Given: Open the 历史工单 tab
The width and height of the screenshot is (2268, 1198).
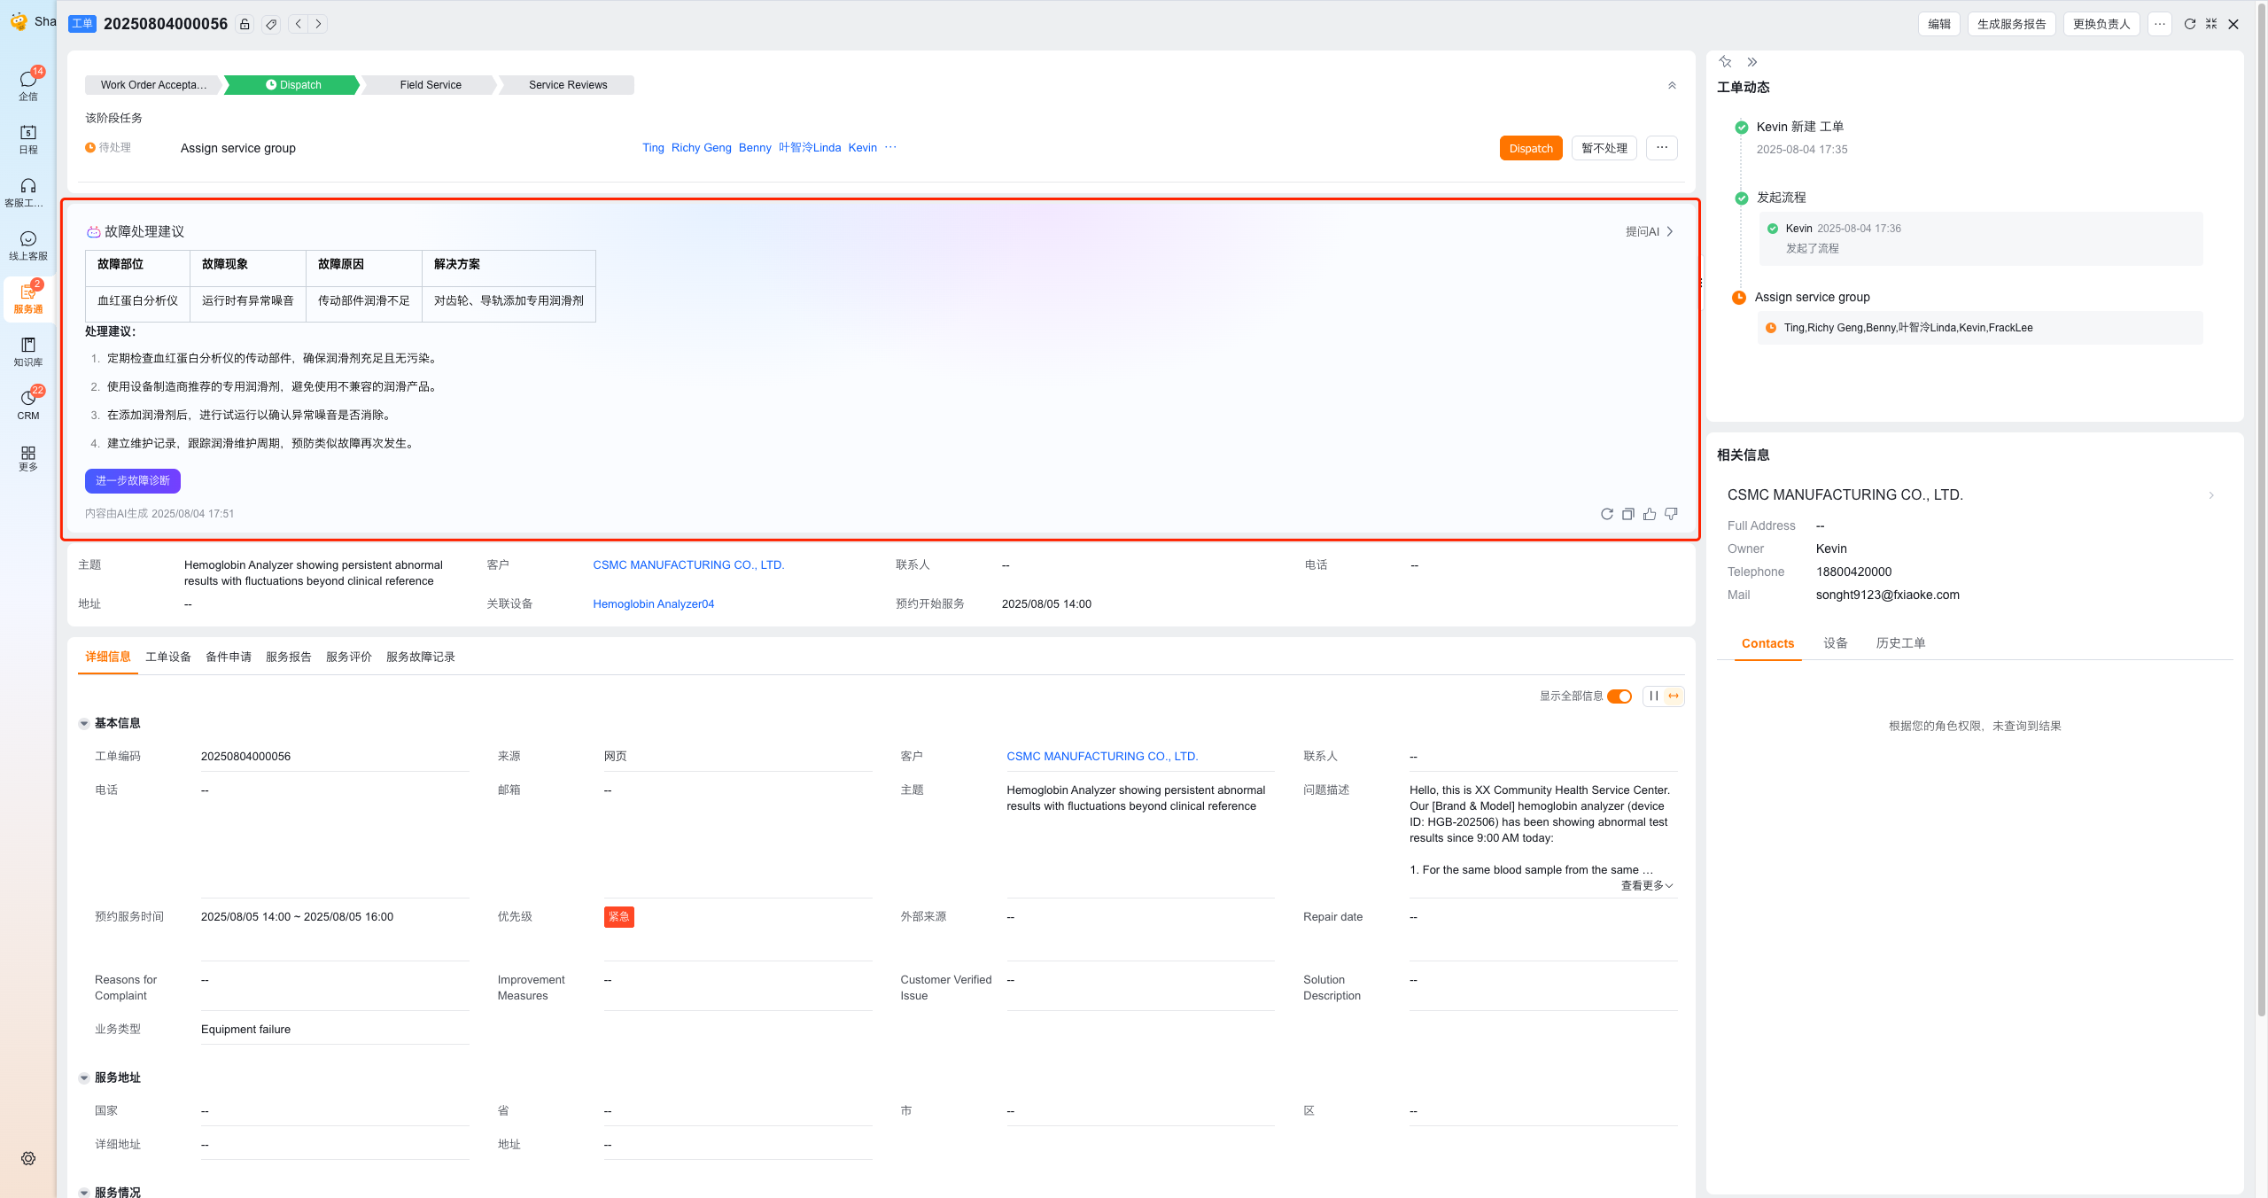Looking at the screenshot, I should (x=1900, y=643).
